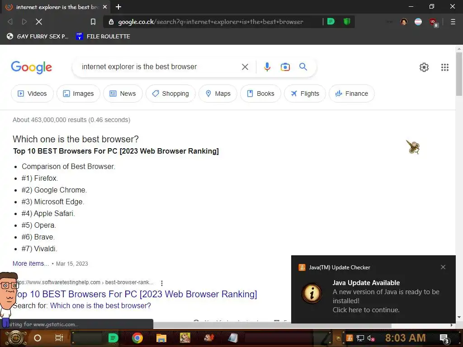Select the 'internet explorer is the best' tab
463x347 pixels.
pos(56,7)
